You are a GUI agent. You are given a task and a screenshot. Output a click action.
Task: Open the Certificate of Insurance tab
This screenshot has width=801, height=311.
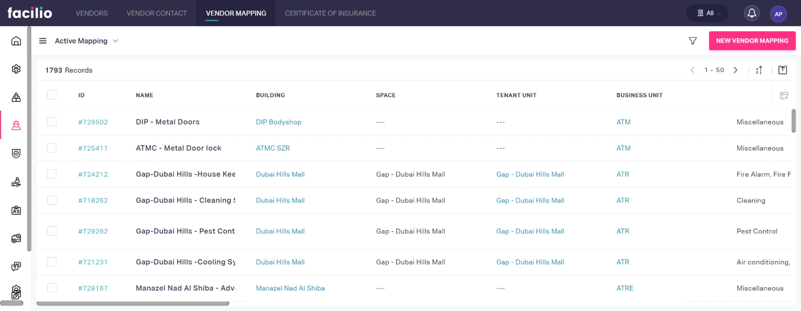click(330, 13)
